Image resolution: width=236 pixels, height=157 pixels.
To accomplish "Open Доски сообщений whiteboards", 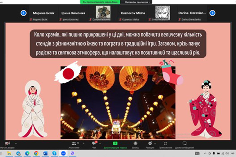I will [185, 145].
